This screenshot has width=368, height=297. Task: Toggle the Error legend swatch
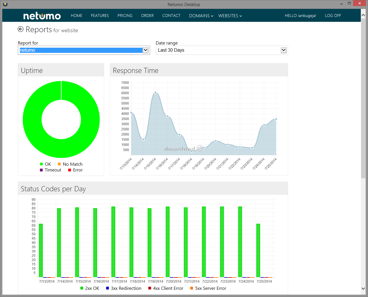(70, 170)
